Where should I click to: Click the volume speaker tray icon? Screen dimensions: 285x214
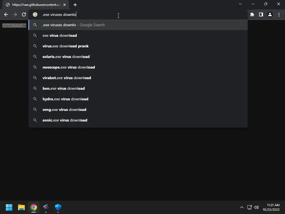click(256, 207)
